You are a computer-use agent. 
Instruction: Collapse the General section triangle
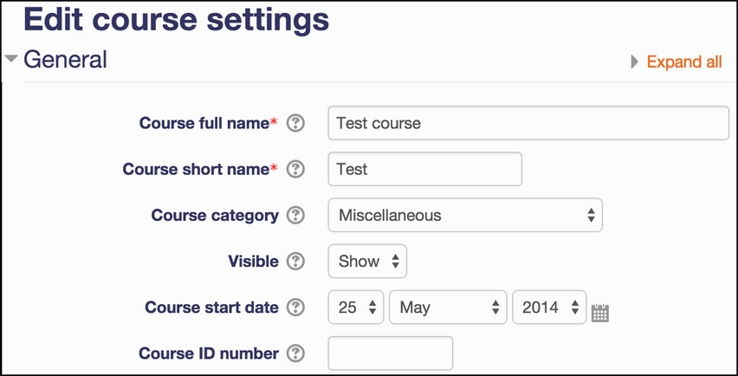click(11, 58)
